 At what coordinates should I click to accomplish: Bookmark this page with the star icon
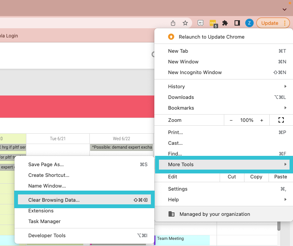(x=185, y=23)
